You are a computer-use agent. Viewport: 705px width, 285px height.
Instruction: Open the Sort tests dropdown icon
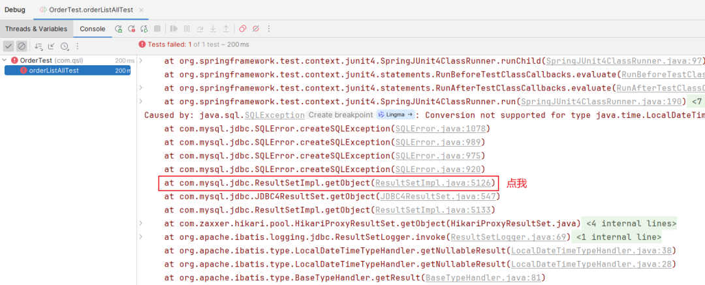[x=39, y=46]
